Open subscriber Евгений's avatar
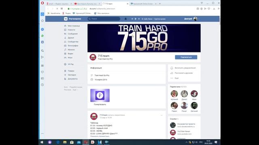 pyautogui.click(x=194, y=106)
